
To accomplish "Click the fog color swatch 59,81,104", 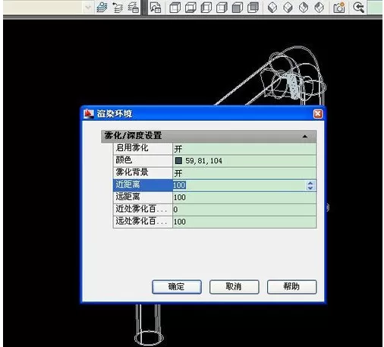I will tap(178, 160).
